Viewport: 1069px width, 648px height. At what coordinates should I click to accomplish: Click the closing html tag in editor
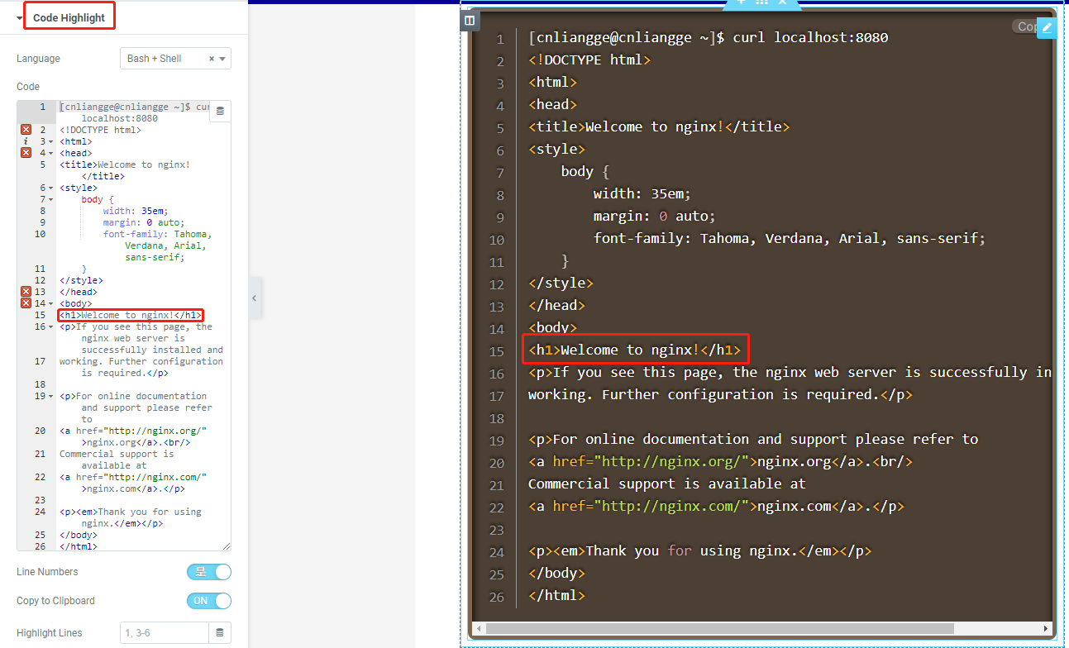click(79, 546)
